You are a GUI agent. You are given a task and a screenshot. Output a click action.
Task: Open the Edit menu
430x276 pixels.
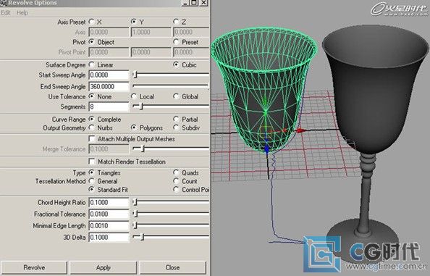point(6,12)
